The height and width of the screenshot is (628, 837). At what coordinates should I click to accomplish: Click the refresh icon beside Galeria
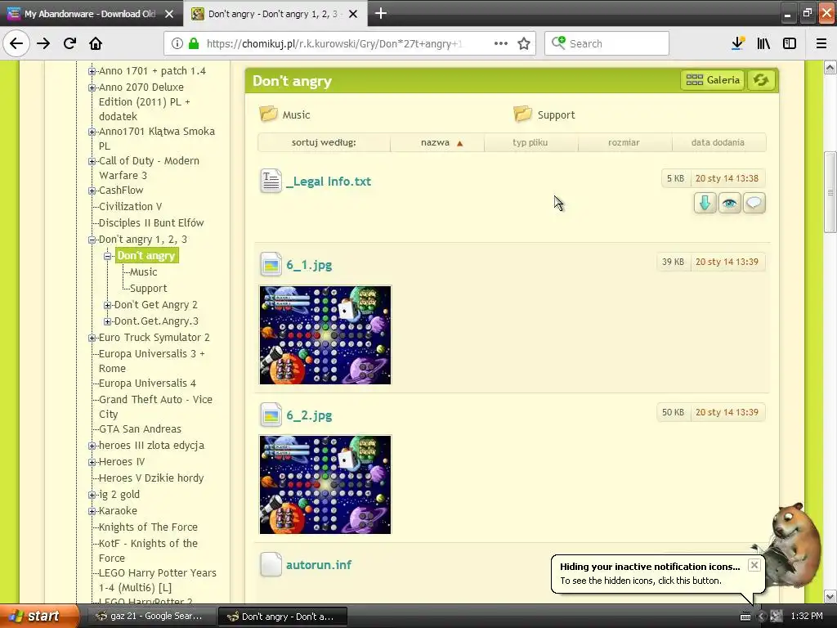[761, 80]
